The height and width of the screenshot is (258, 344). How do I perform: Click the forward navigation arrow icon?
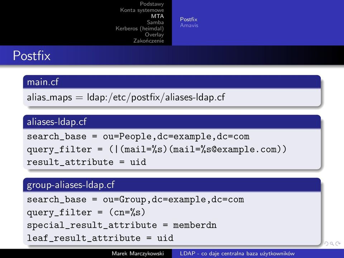pos(338,244)
